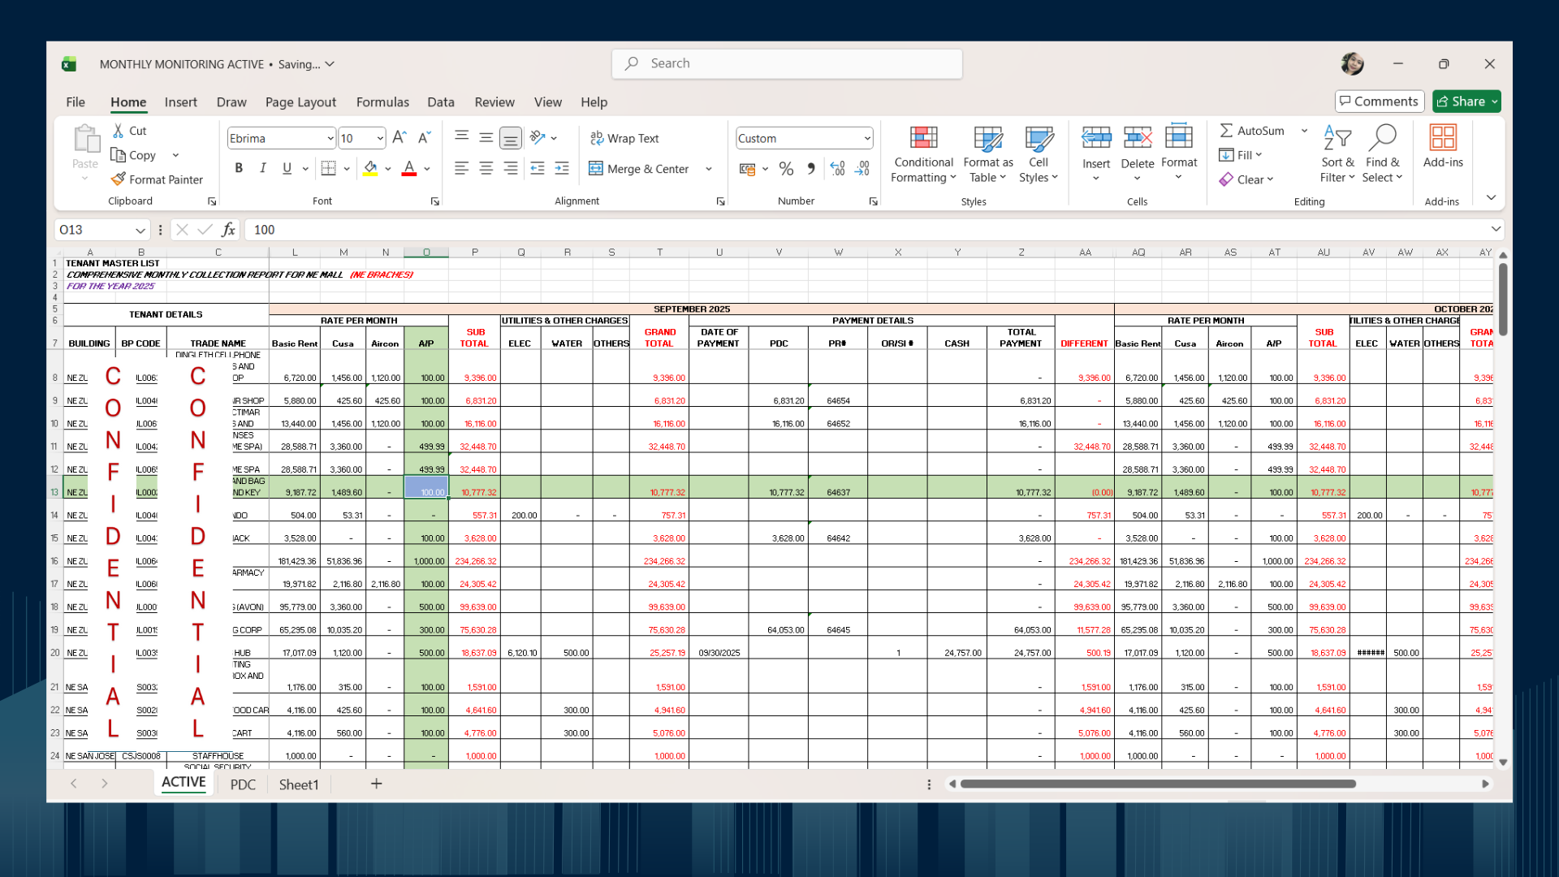The image size is (1559, 877).
Task: Click the Search box in title bar
Action: (x=786, y=63)
